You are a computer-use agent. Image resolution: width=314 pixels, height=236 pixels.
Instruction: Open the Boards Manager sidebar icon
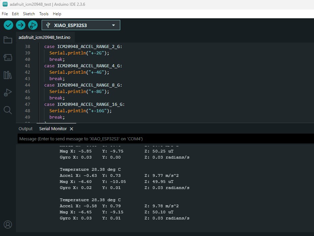click(x=8, y=57)
